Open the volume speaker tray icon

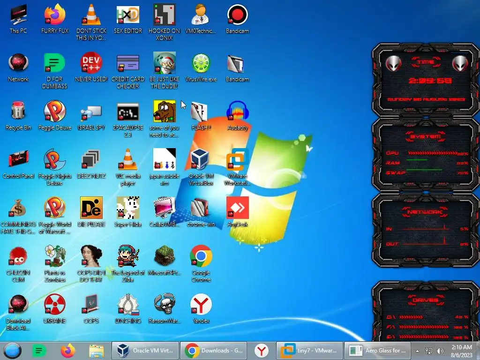(440, 351)
